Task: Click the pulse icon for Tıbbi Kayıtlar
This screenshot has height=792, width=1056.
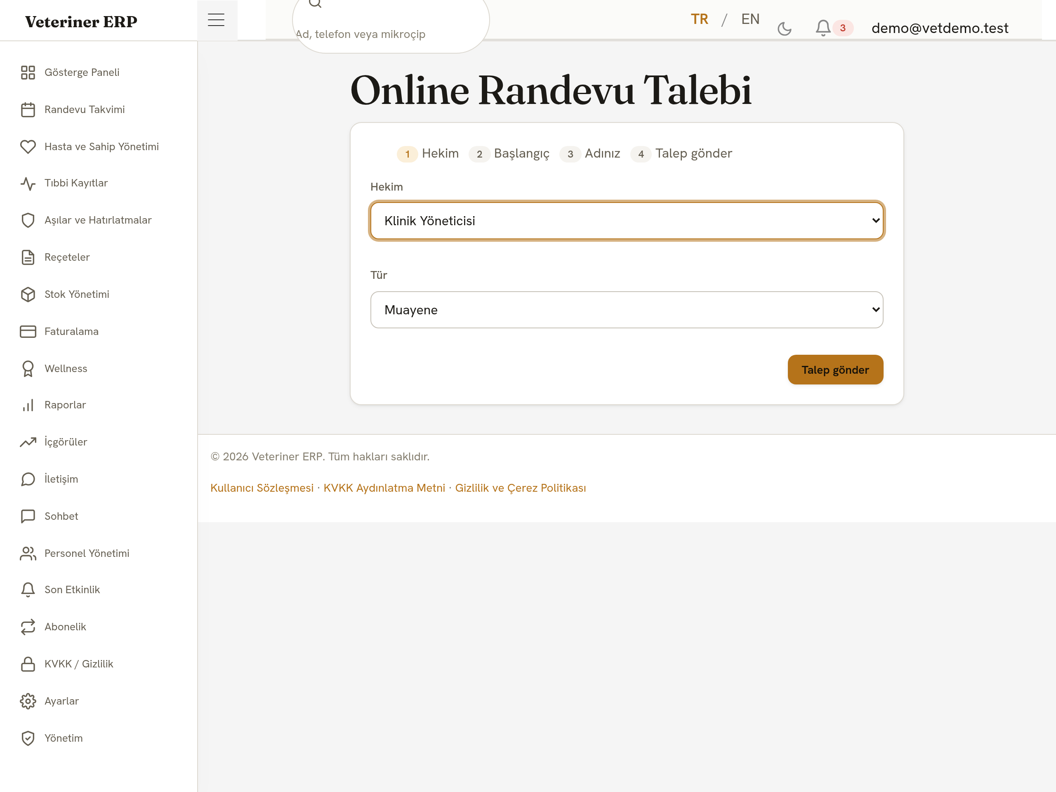Action: click(28, 183)
